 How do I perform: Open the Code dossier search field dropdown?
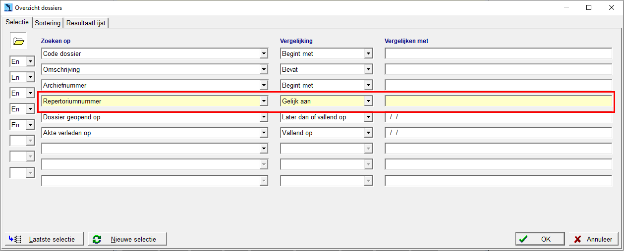point(263,53)
